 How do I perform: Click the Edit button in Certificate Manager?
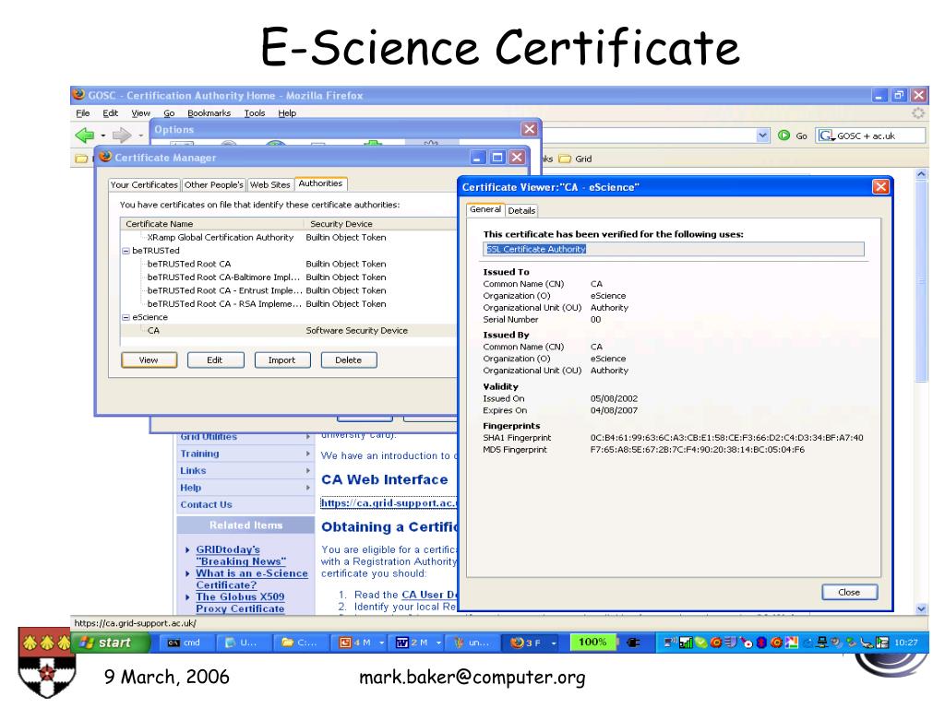215,360
